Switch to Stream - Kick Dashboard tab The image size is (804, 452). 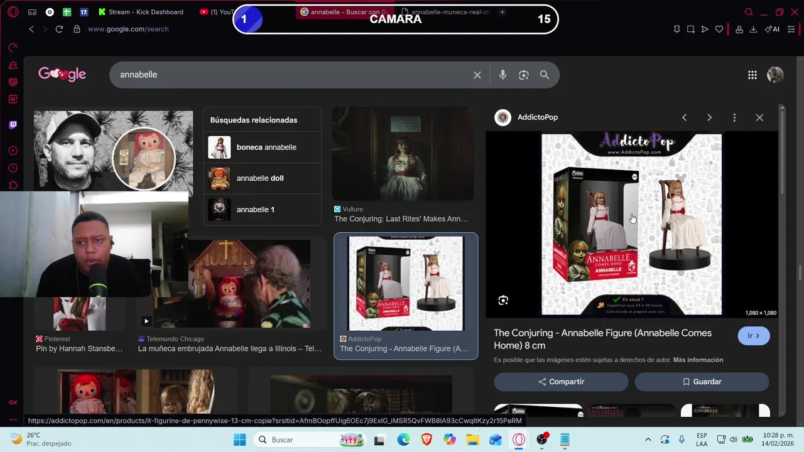click(141, 12)
